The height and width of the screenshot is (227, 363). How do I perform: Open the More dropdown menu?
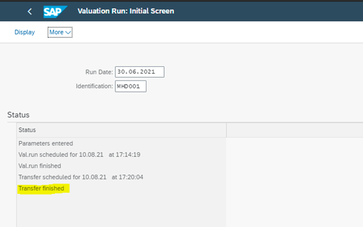pyautogui.click(x=60, y=32)
